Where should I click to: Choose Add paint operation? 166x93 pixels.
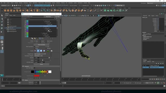[x=46, y=47]
